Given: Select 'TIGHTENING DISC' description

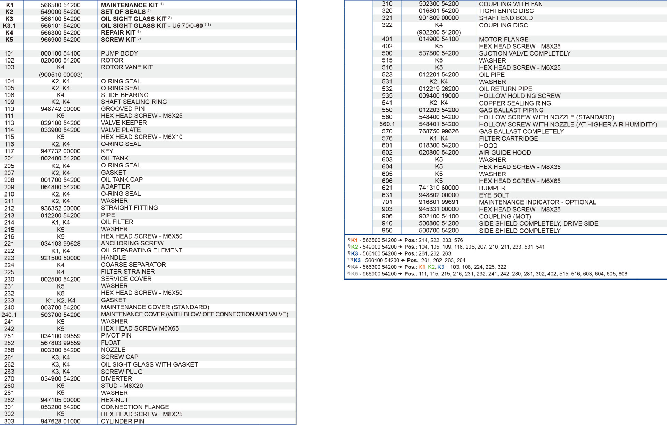Looking at the screenshot, I should (507, 11).
